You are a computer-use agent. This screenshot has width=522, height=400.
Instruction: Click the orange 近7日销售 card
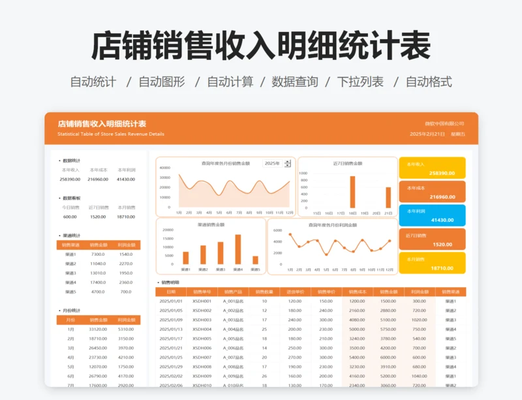pyautogui.click(x=432, y=239)
